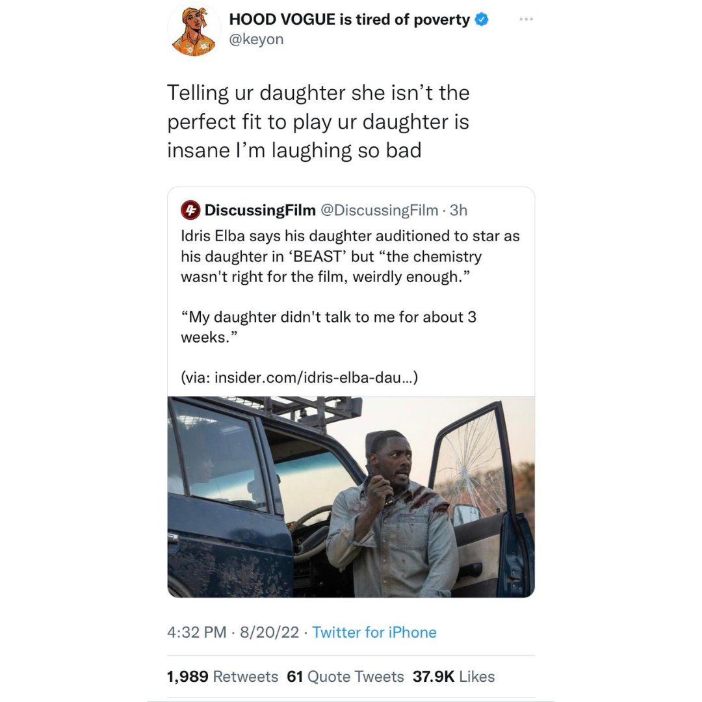Click the main tweet text about daughter

point(318,122)
